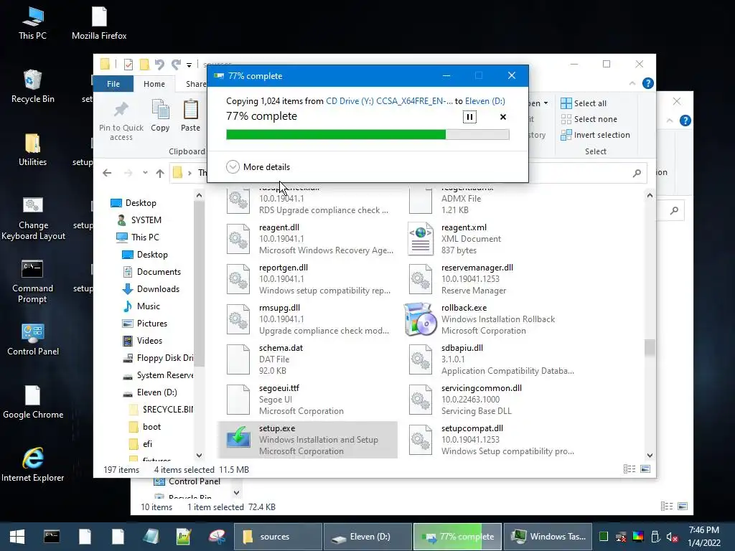Viewport: 735px width, 551px height.
Task: Open Quick Access toolbar customize dropdown
Action: (x=189, y=65)
